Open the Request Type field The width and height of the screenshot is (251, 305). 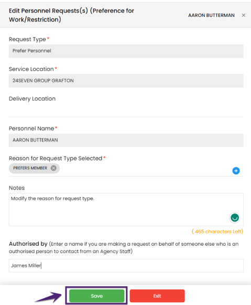[126, 51]
